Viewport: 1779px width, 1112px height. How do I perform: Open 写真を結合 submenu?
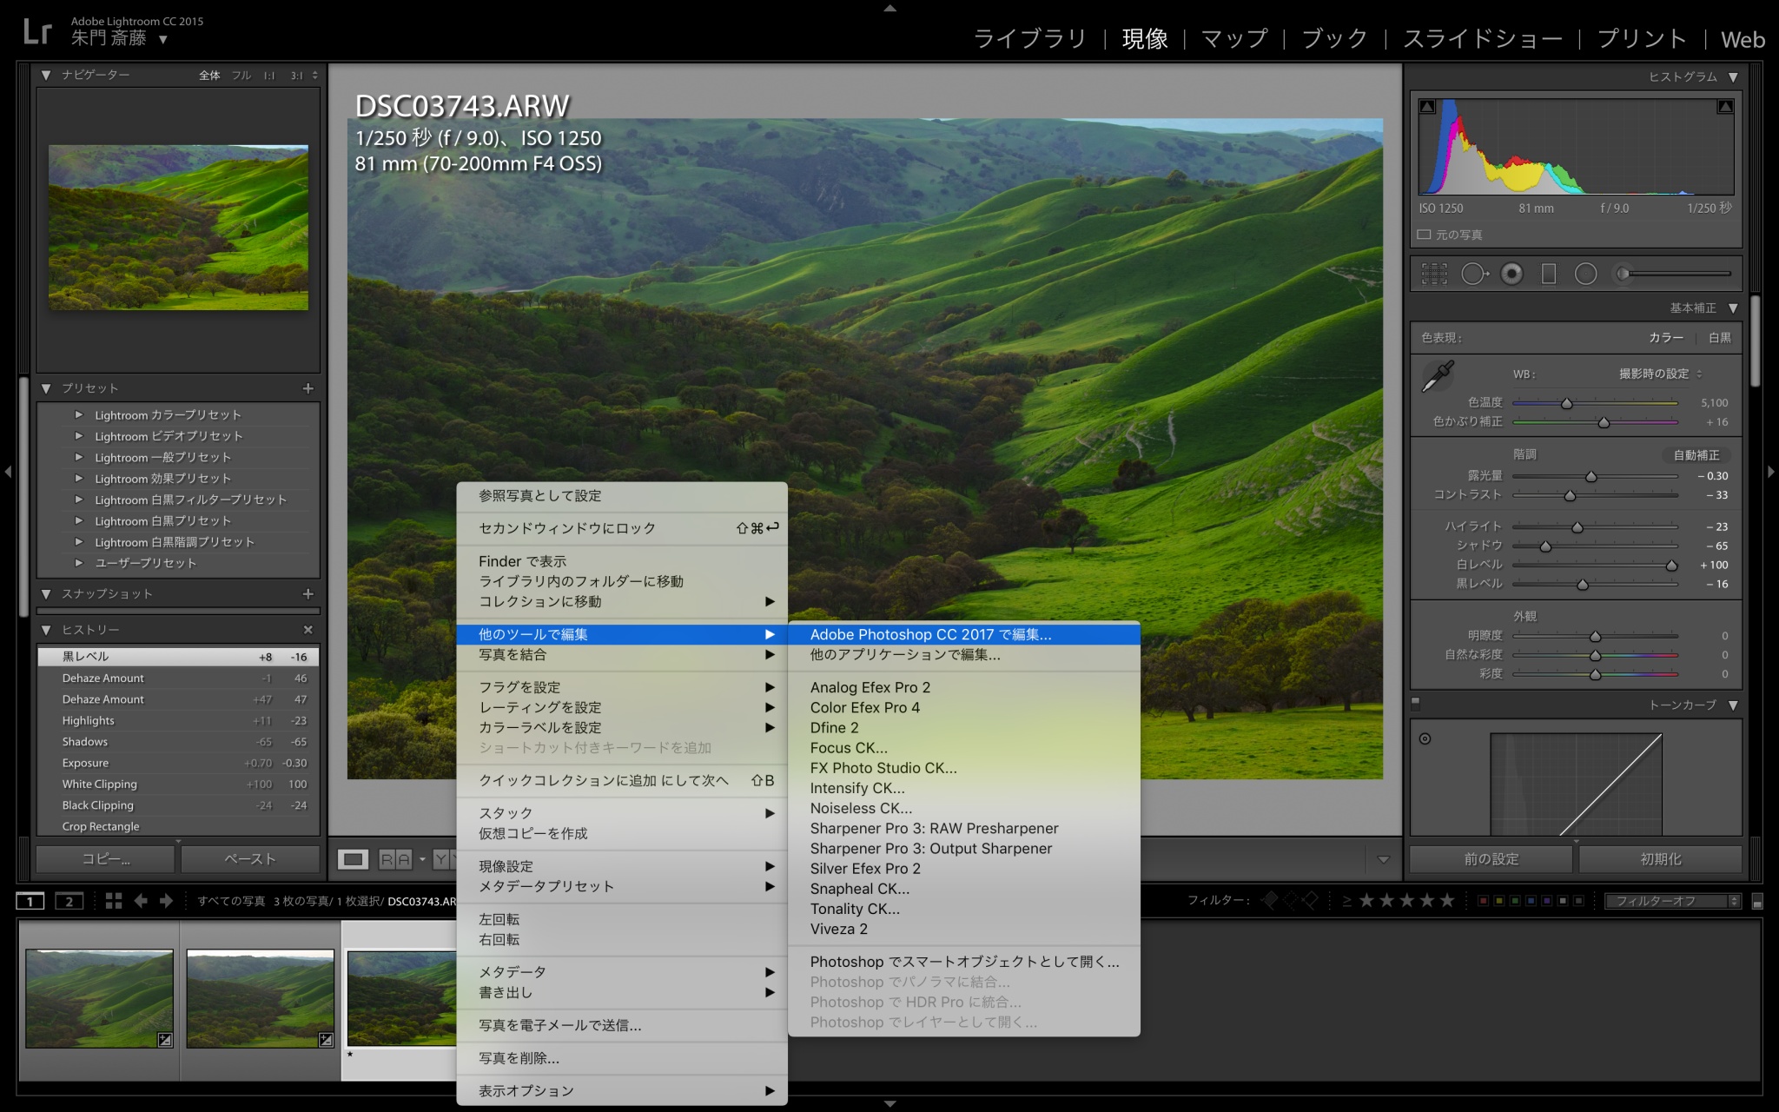(622, 654)
